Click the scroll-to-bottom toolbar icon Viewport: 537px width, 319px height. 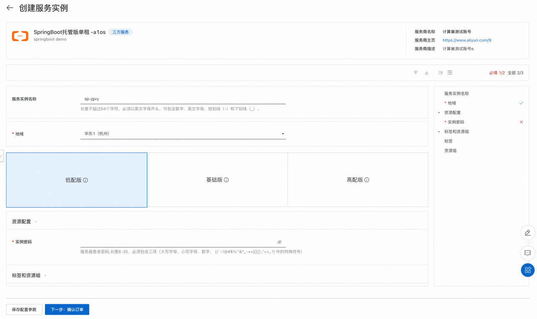[426, 72]
